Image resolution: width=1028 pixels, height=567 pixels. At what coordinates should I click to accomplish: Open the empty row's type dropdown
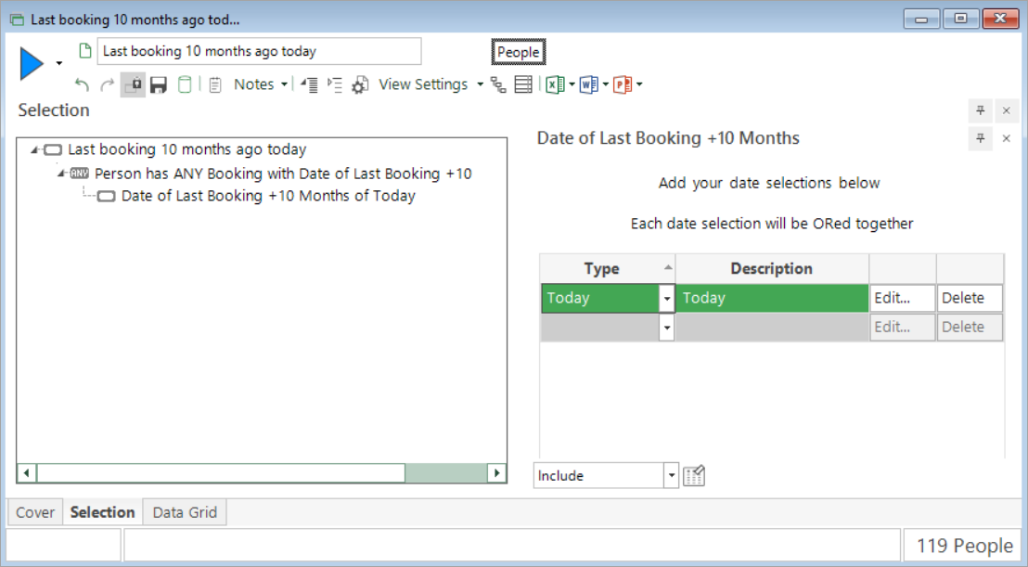[x=667, y=327]
